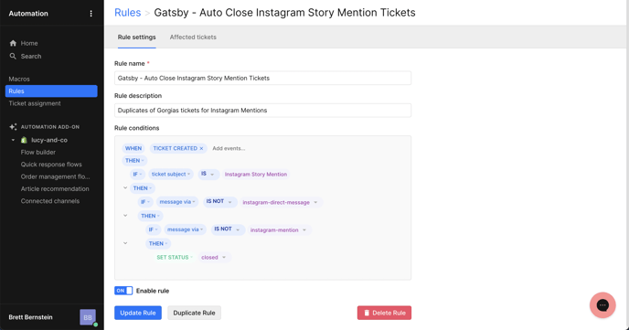Open the closed status value dropdown

[214, 258]
